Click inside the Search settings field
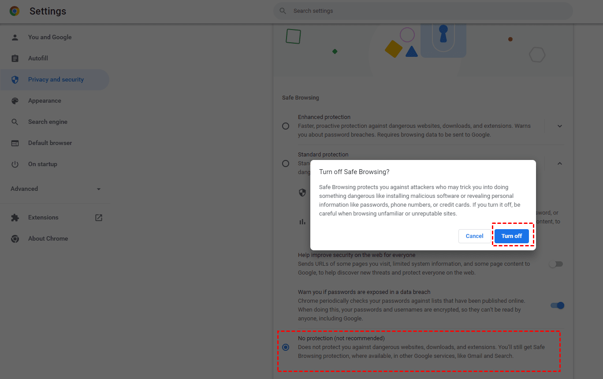This screenshot has width=603, height=379. [422, 11]
